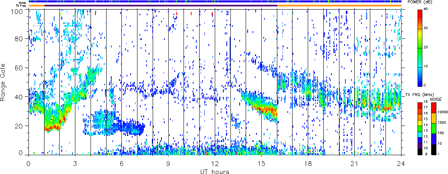Click the '6' tick label on UT hours axis
This screenshot has height=174, width=448.
click(x=122, y=163)
